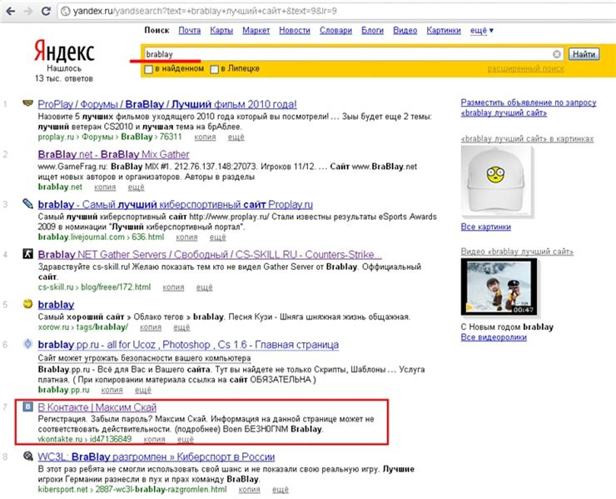Click the VKontakte result favicon
The width and height of the screenshot is (616, 499).
tap(27, 407)
